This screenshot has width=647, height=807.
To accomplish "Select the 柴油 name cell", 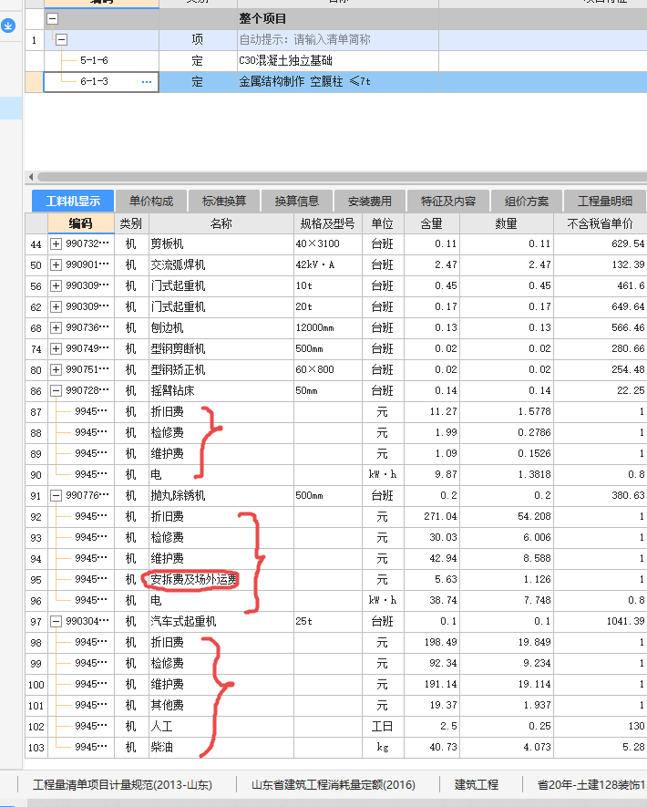I will click(x=221, y=748).
